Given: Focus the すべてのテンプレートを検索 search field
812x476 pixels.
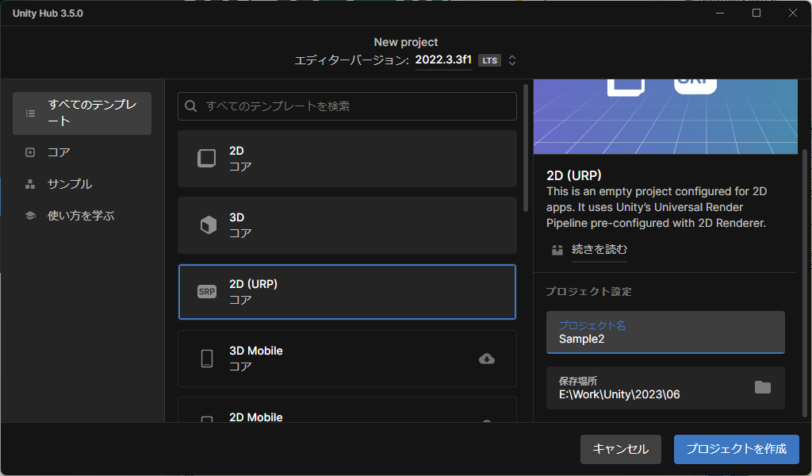Looking at the screenshot, I should coord(347,106).
